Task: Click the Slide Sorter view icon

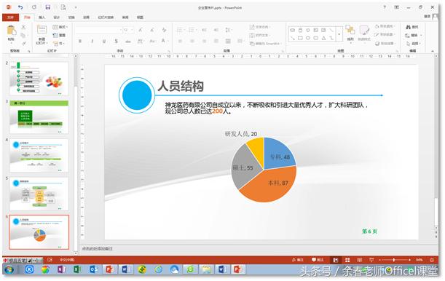Action: point(347,260)
